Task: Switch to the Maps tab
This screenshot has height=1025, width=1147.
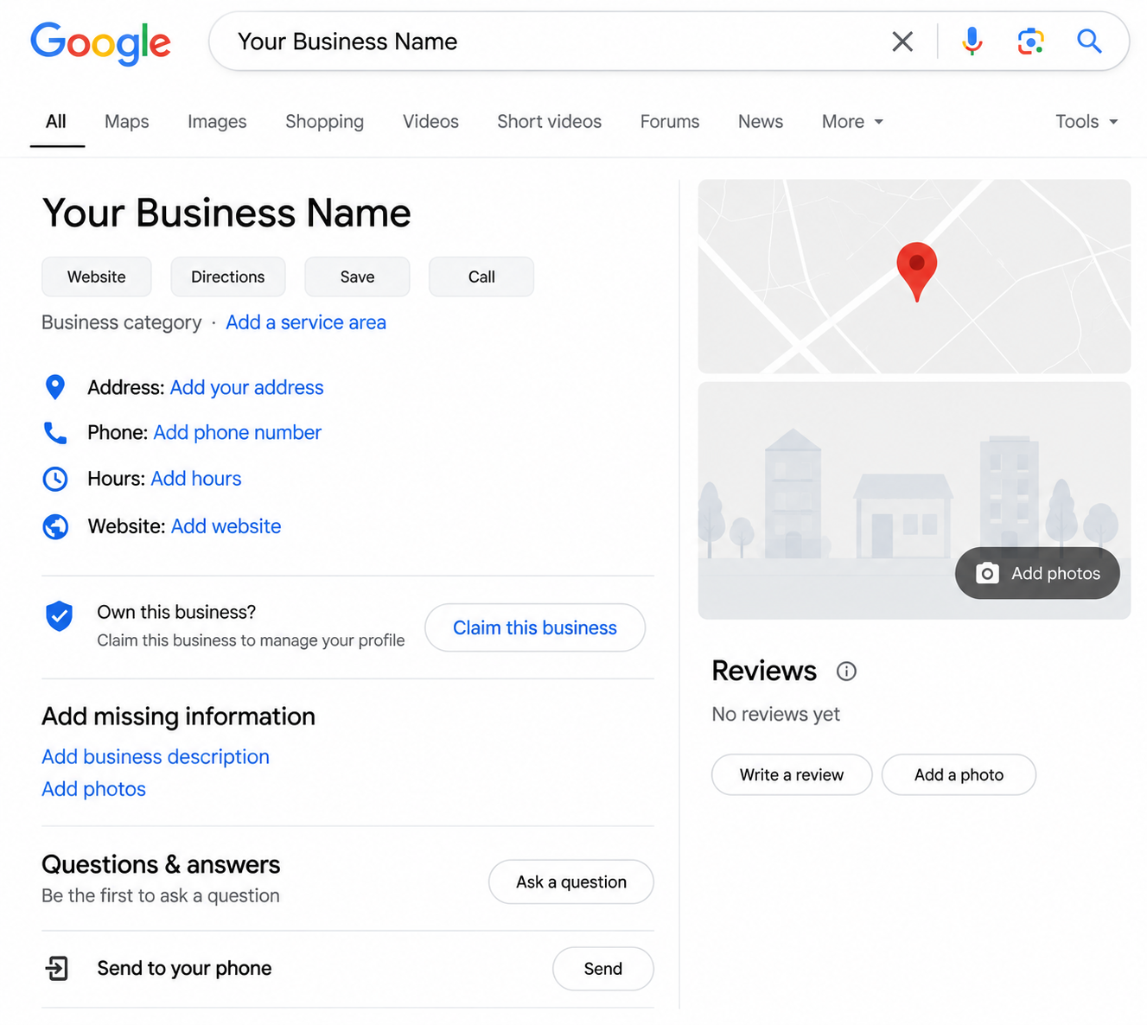Action: tap(127, 122)
